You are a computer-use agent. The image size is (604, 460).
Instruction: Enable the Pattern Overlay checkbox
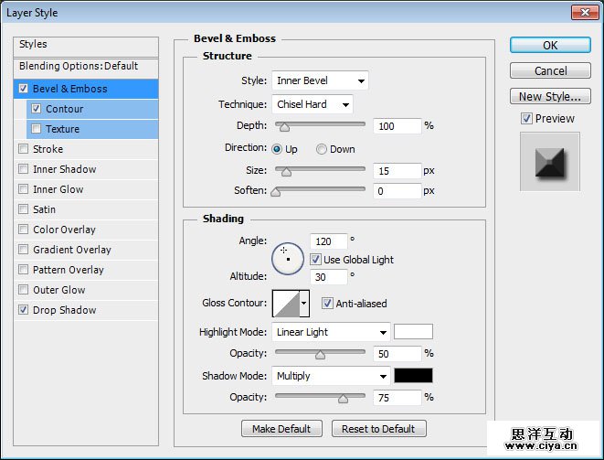24,270
